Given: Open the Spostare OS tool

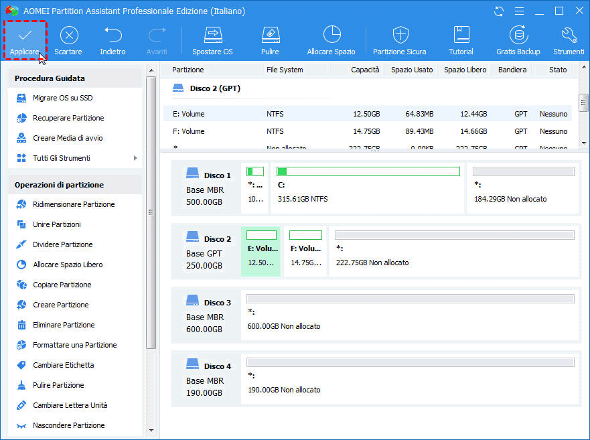Looking at the screenshot, I should [x=212, y=35].
